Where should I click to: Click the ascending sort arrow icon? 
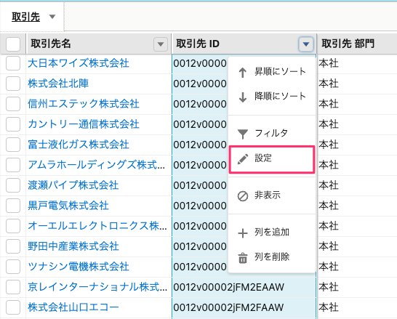pos(243,73)
